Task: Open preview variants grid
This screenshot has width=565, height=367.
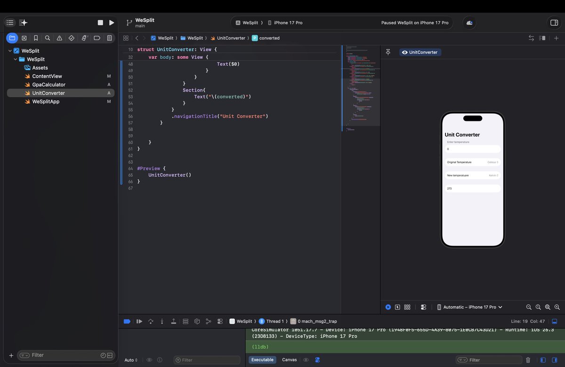Action: 408,307
